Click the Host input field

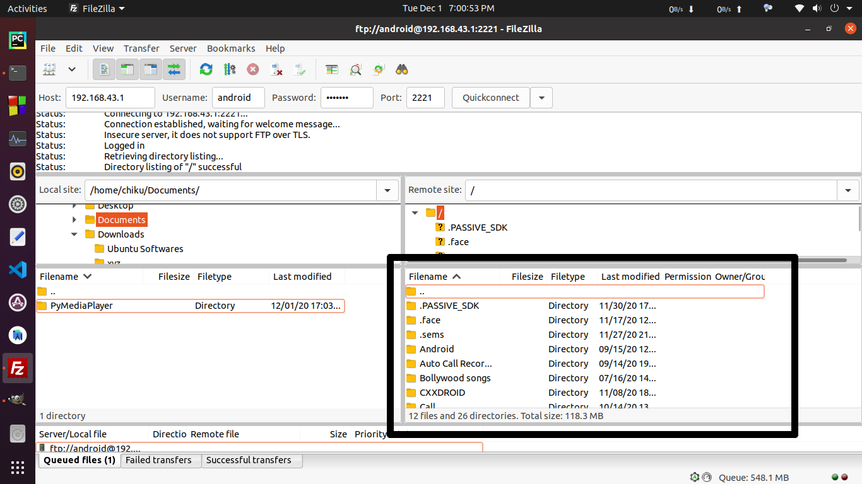[110, 98]
